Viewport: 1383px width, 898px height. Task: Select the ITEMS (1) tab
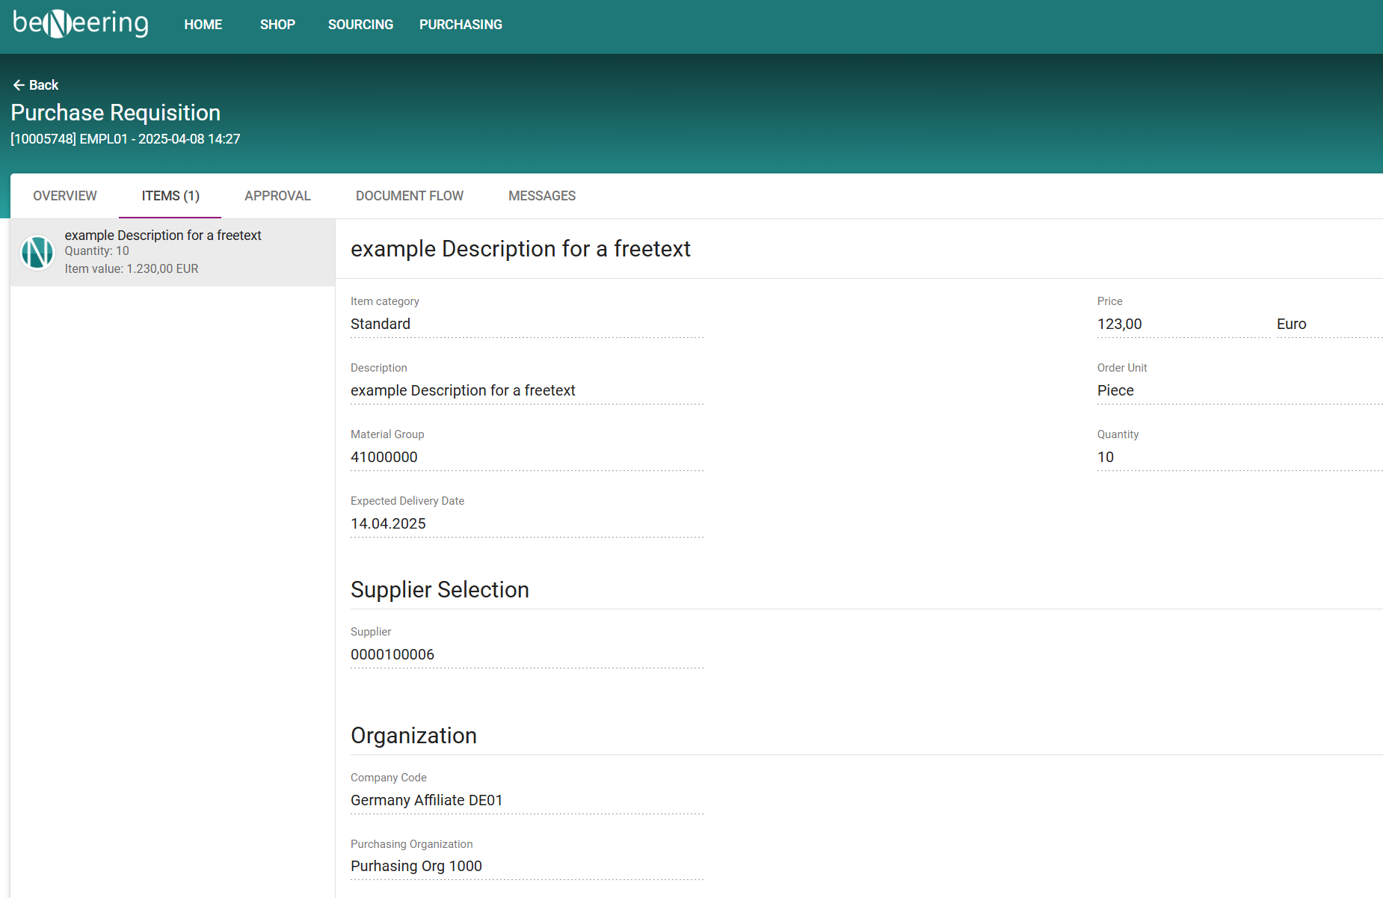coord(170,196)
